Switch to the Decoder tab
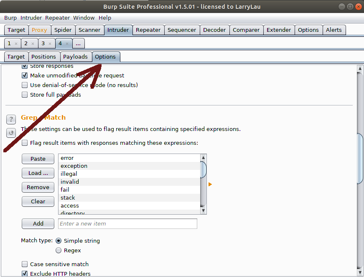 (x=214, y=30)
